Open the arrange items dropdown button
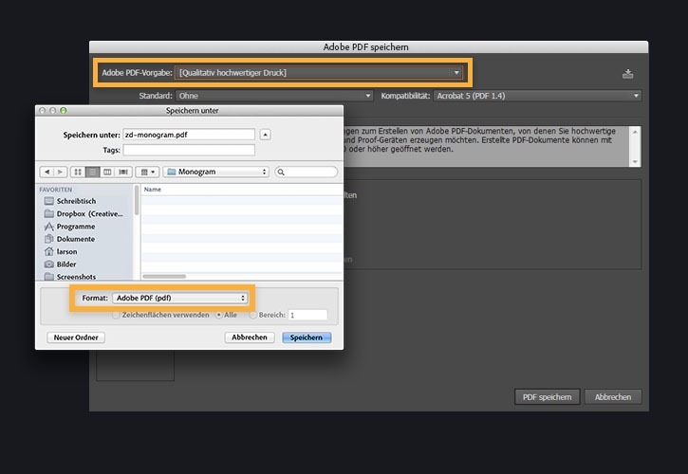The width and height of the screenshot is (688, 474). tap(147, 172)
